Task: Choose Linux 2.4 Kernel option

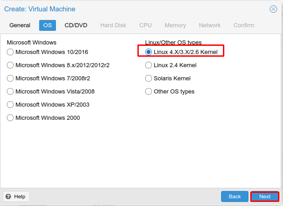Action: pyautogui.click(x=148, y=65)
